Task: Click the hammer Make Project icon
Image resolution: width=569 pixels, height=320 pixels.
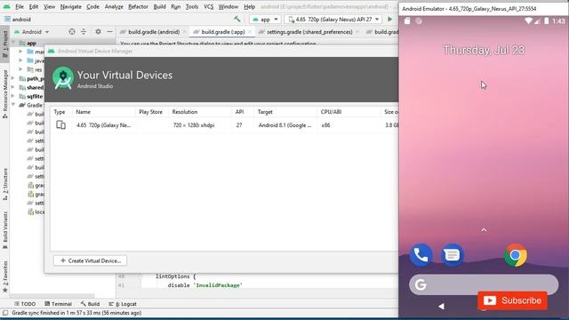Action: click(237, 19)
